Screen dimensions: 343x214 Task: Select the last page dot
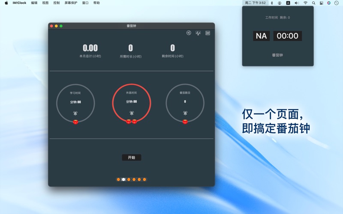144,179
